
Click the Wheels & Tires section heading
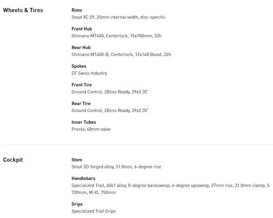click(x=23, y=10)
